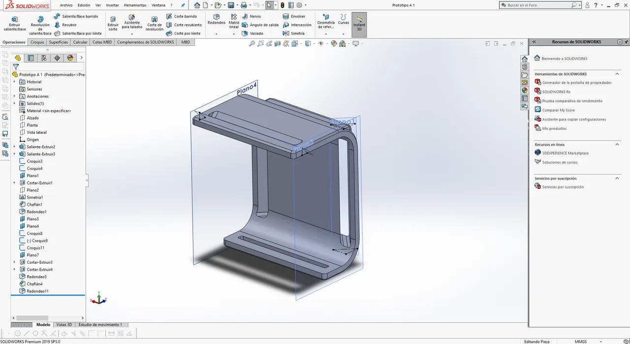Select Extruir corte tool

pos(113,23)
